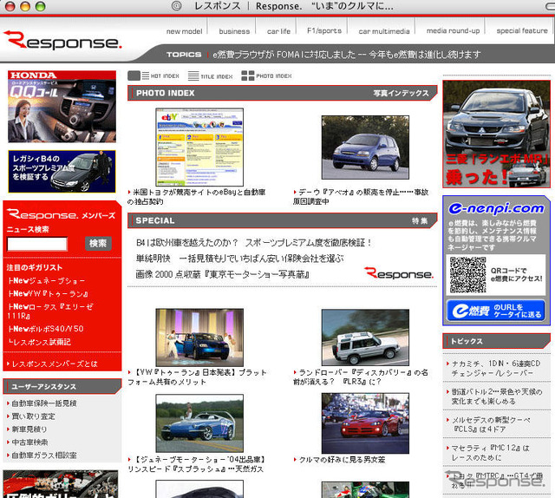Switch to Hot Index view icon
The width and height of the screenshot is (555, 498).
(x=153, y=75)
